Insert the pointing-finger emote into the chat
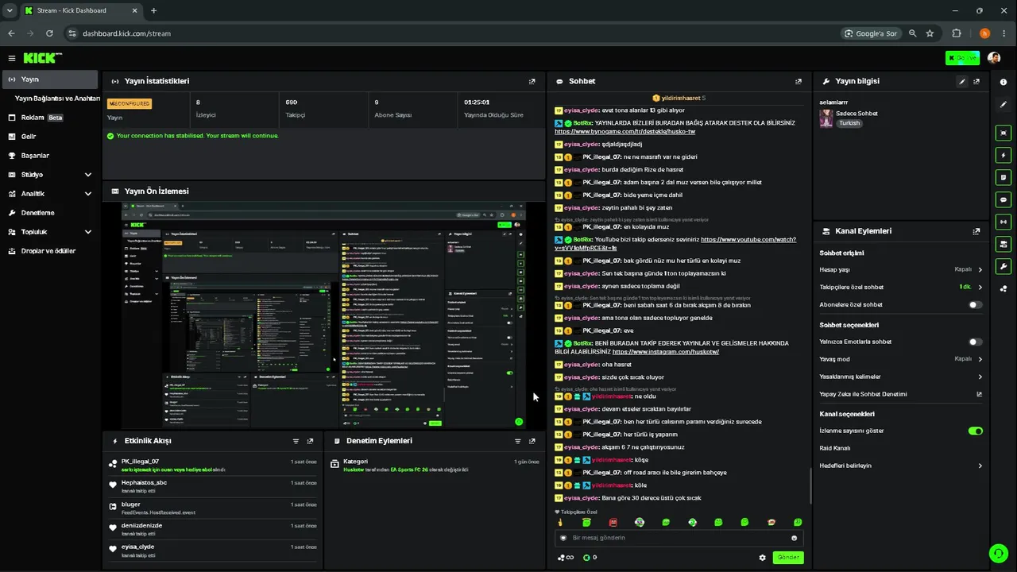The image size is (1017, 572). [560, 522]
